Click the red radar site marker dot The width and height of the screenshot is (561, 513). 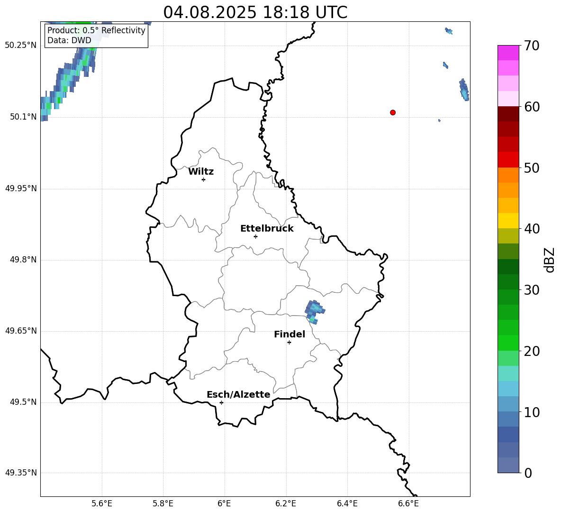tap(393, 112)
